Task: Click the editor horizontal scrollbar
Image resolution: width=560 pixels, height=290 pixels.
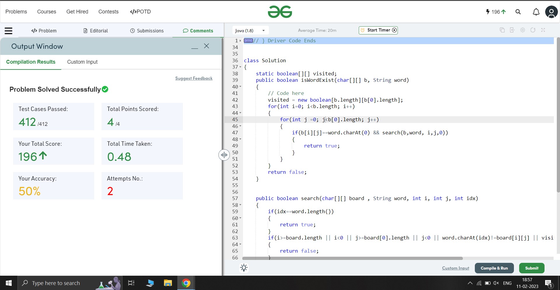Action: [x=352, y=258]
